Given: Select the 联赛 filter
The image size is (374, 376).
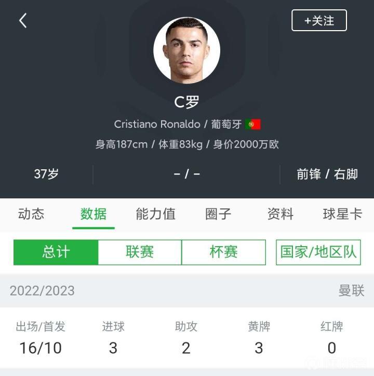Looking at the screenshot, I should coord(140,252).
